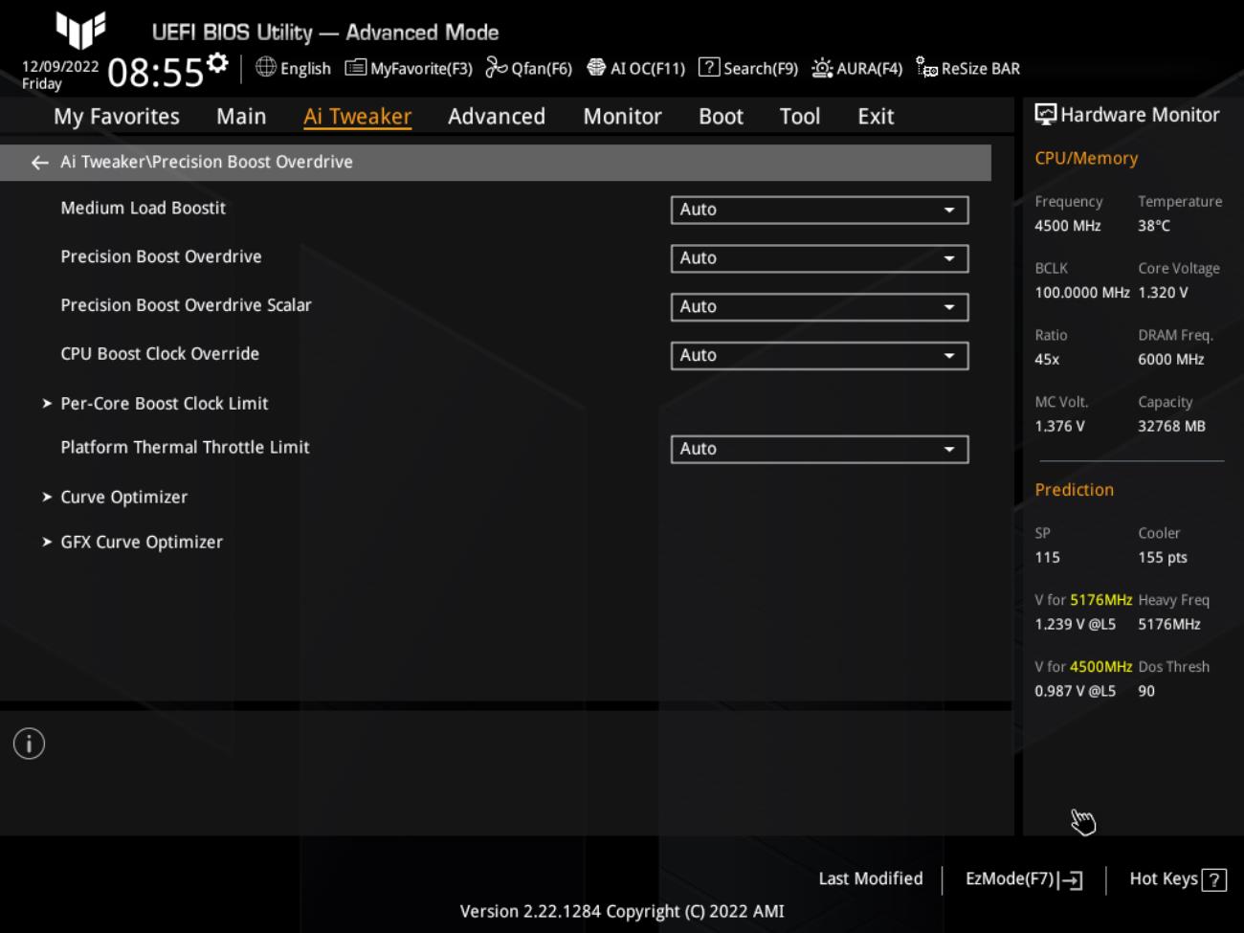The width and height of the screenshot is (1244, 933).
Task: Click the ReSize BAR label
Action: pyautogui.click(x=981, y=68)
